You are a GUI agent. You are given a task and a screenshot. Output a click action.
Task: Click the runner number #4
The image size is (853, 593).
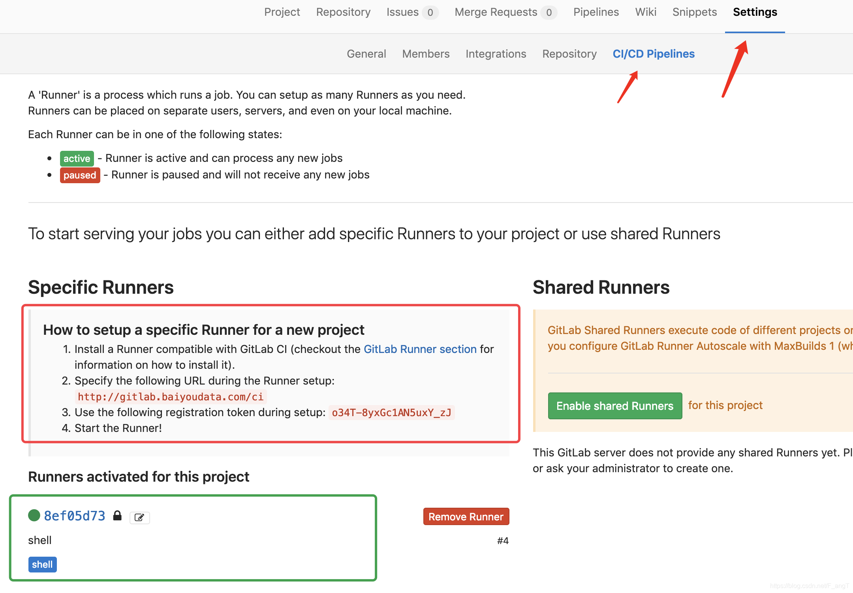(x=503, y=541)
